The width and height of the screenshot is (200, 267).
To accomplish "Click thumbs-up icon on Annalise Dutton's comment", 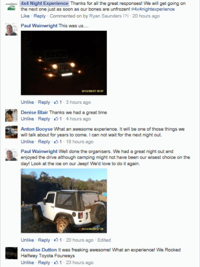I will click(x=56, y=263).
